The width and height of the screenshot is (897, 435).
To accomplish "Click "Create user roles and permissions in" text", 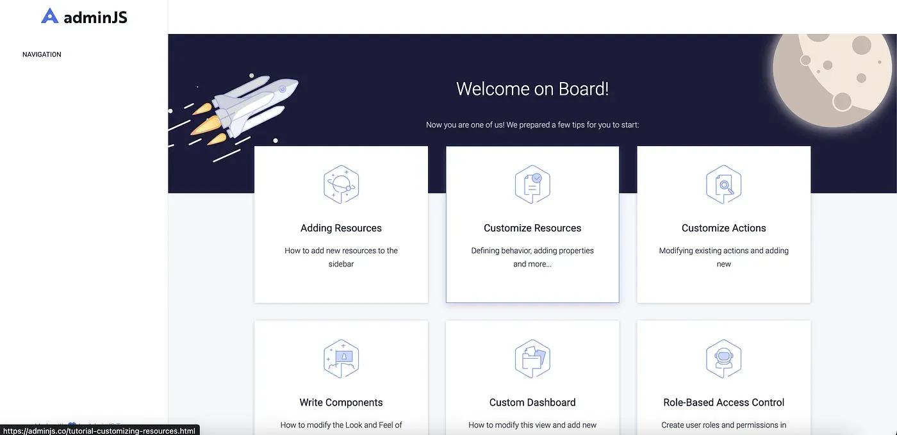I will click(723, 425).
